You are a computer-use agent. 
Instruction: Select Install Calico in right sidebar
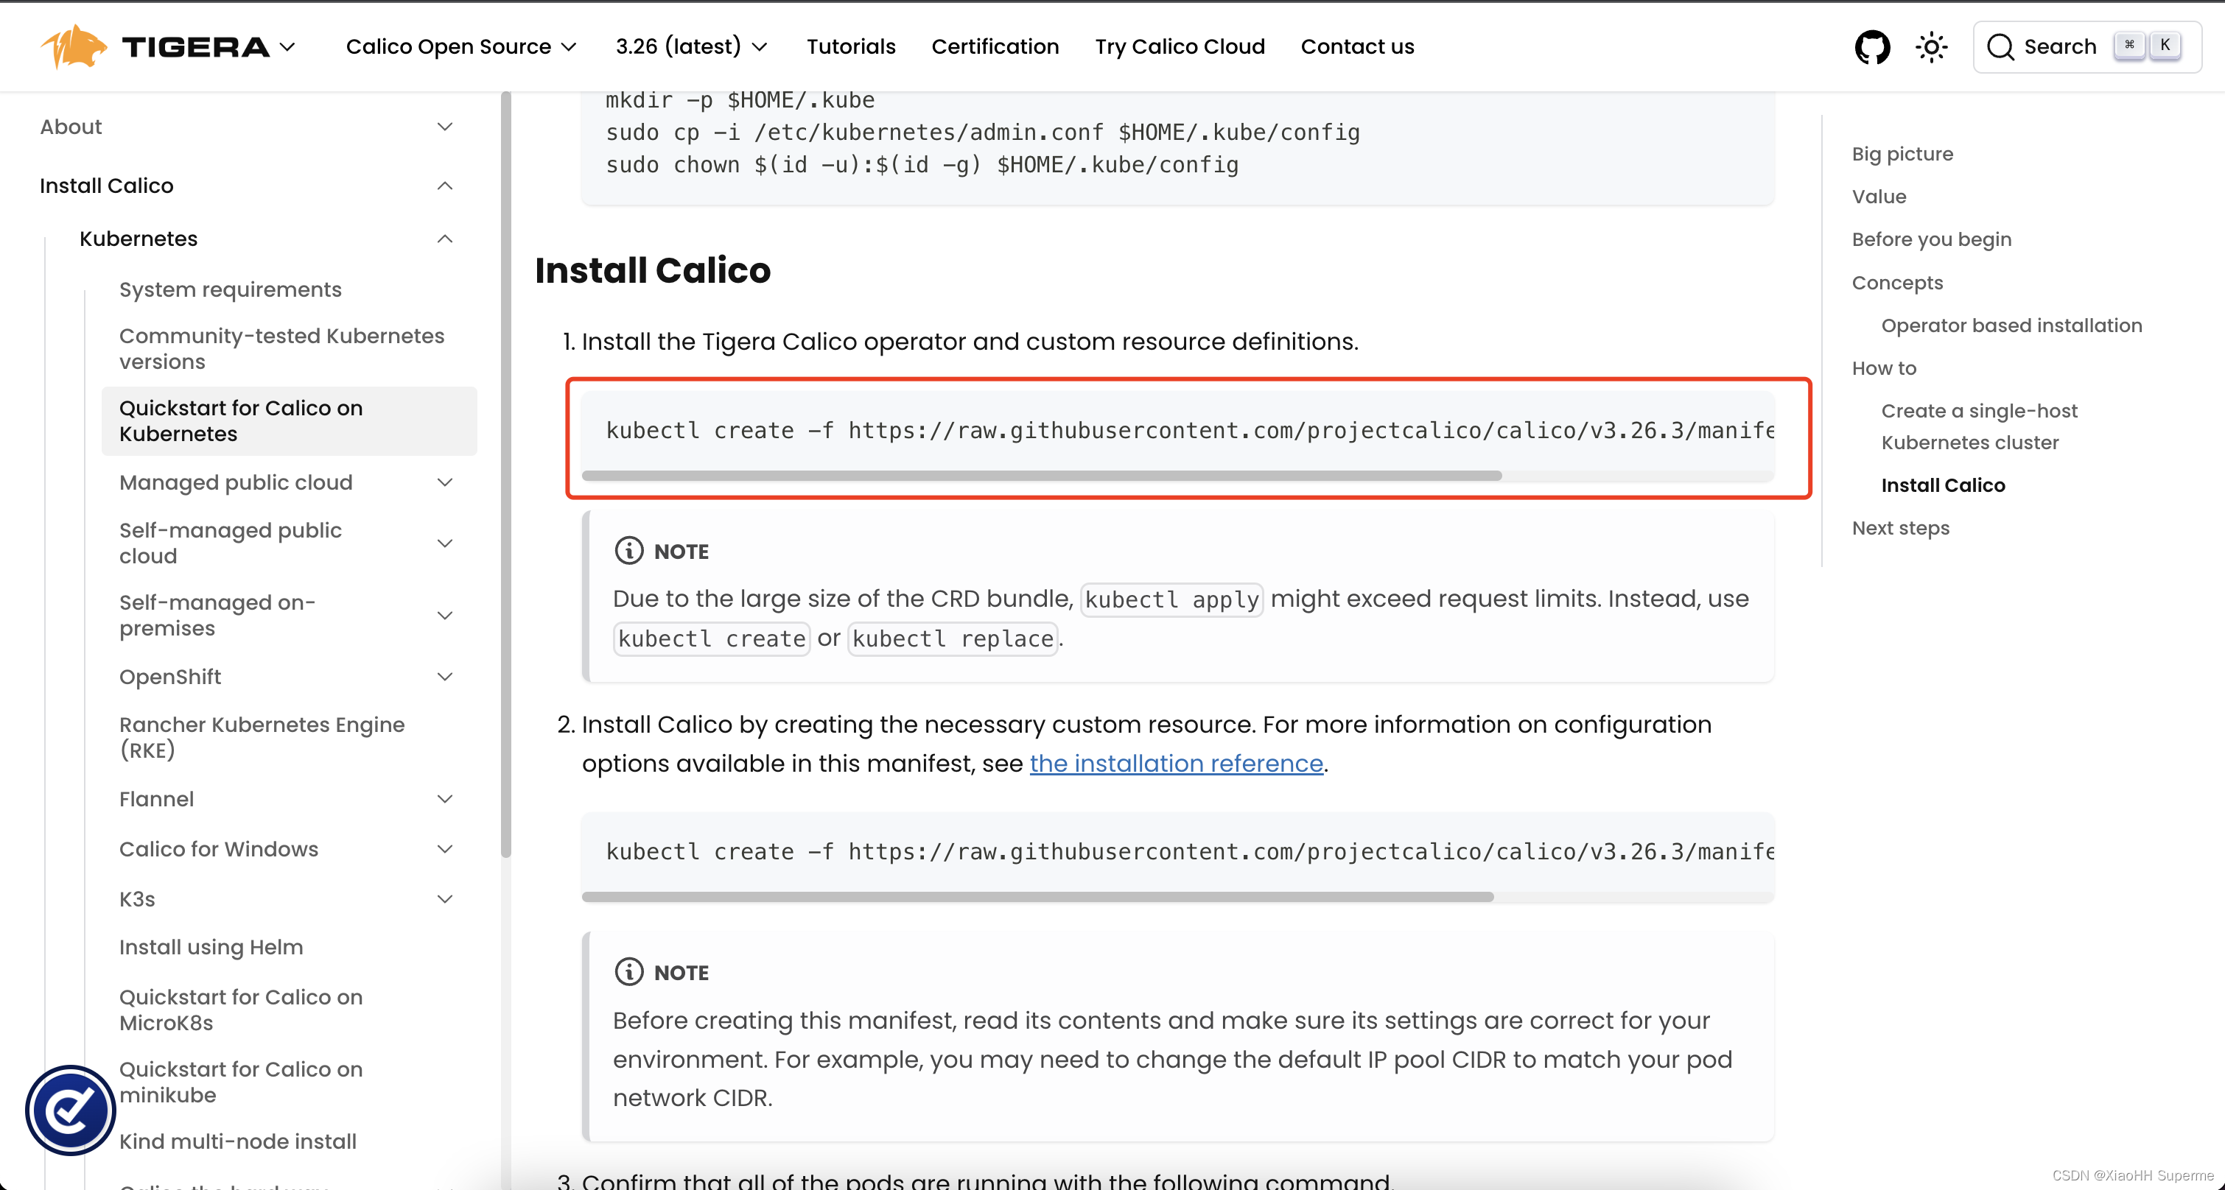tap(1944, 485)
